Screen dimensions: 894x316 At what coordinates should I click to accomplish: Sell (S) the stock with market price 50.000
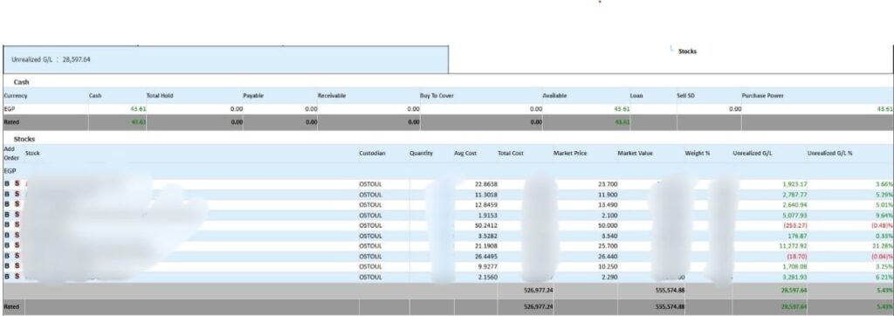click(17, 224)
